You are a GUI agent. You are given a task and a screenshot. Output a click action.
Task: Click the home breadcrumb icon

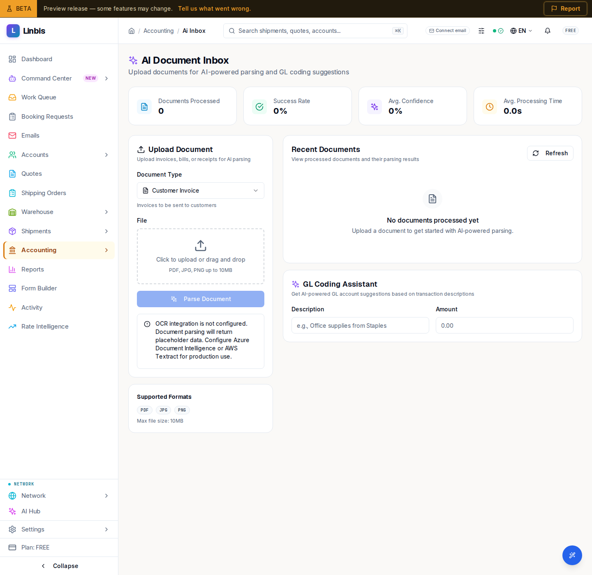click(132, 31)
